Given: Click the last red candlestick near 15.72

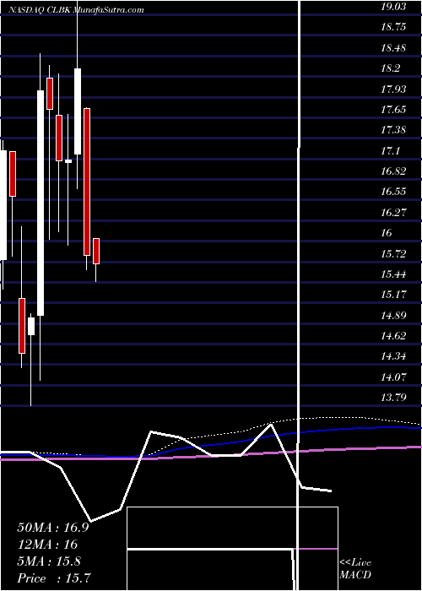Looking at the screenshot, I should (96, 251).
